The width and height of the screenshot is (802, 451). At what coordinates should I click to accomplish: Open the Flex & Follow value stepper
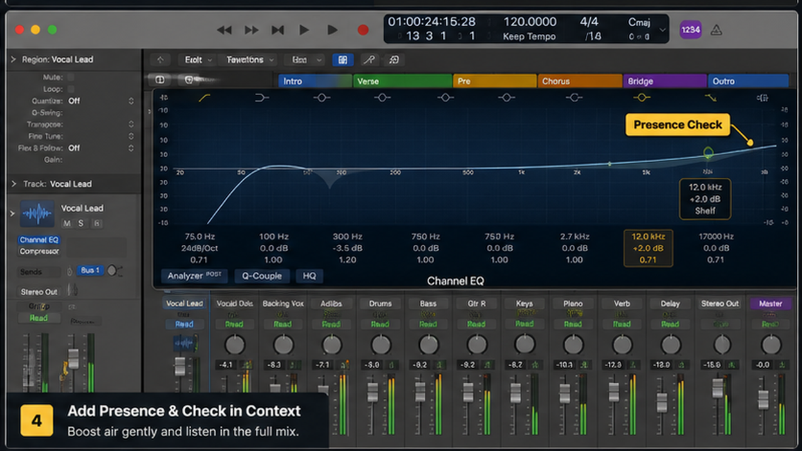point(131,148)
